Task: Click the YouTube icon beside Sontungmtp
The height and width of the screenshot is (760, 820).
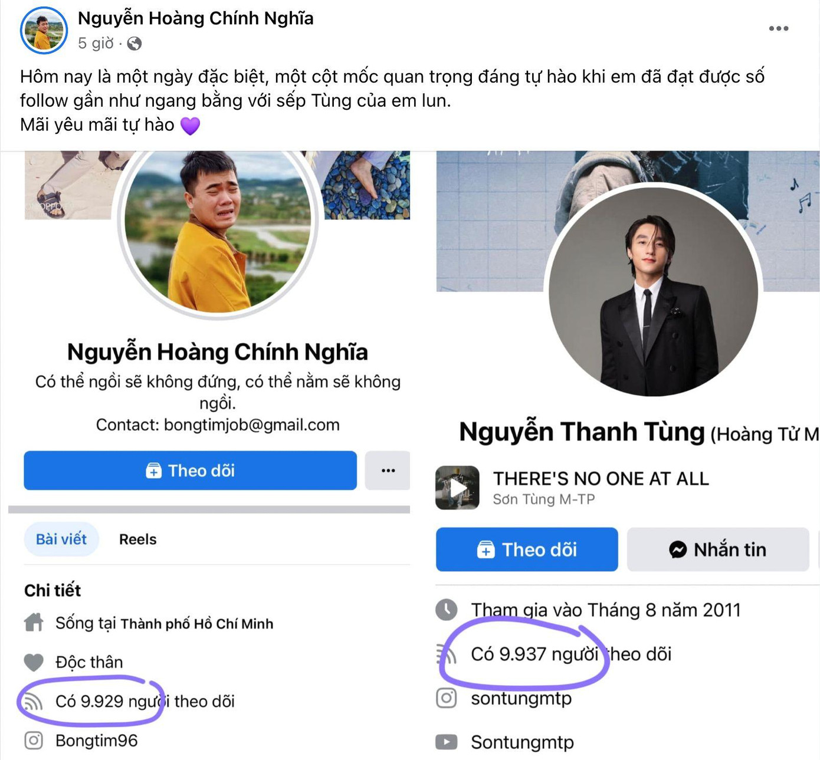Action: point(447,742)
